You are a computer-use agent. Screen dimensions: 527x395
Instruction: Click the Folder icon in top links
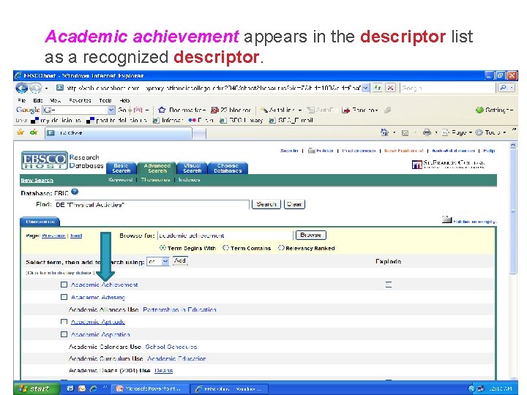(312, 151)
